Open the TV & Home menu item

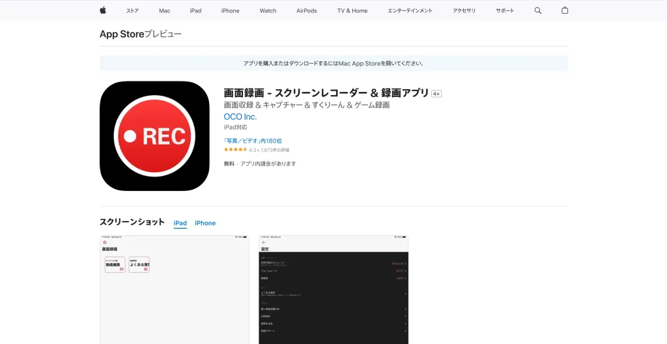click(x=352, y=11)
